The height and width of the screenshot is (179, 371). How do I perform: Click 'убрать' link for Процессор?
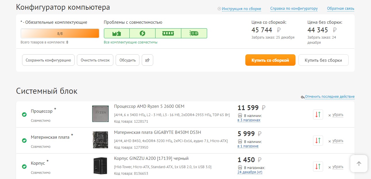pyautogui.click(x=338, y=115)
